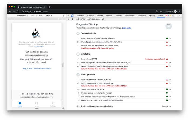Image resolution: width=189 pixels, height=120 pixels.
Task: Close the awesome-expo-web-example tab
Action: point(45,7)
